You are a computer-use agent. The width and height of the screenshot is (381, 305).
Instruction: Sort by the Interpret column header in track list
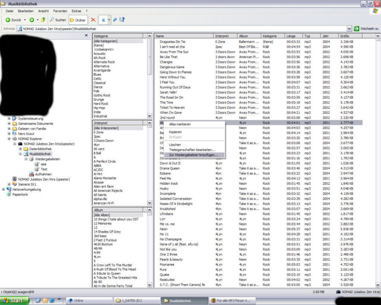[225, 36]
